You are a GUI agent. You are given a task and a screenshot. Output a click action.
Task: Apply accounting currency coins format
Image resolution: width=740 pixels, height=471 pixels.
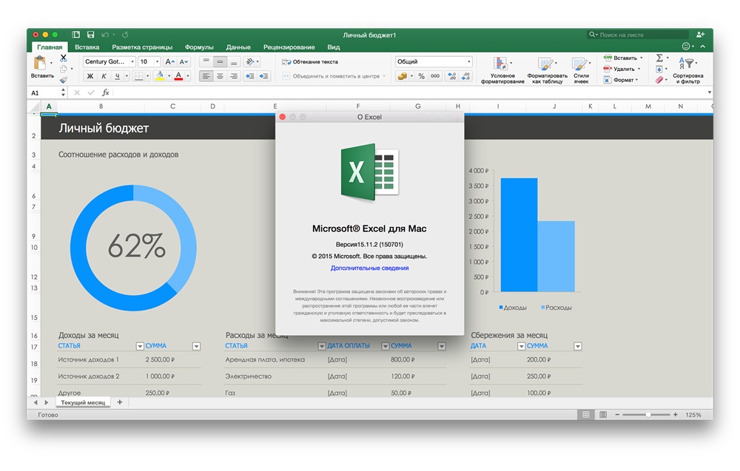coord(402,76)
